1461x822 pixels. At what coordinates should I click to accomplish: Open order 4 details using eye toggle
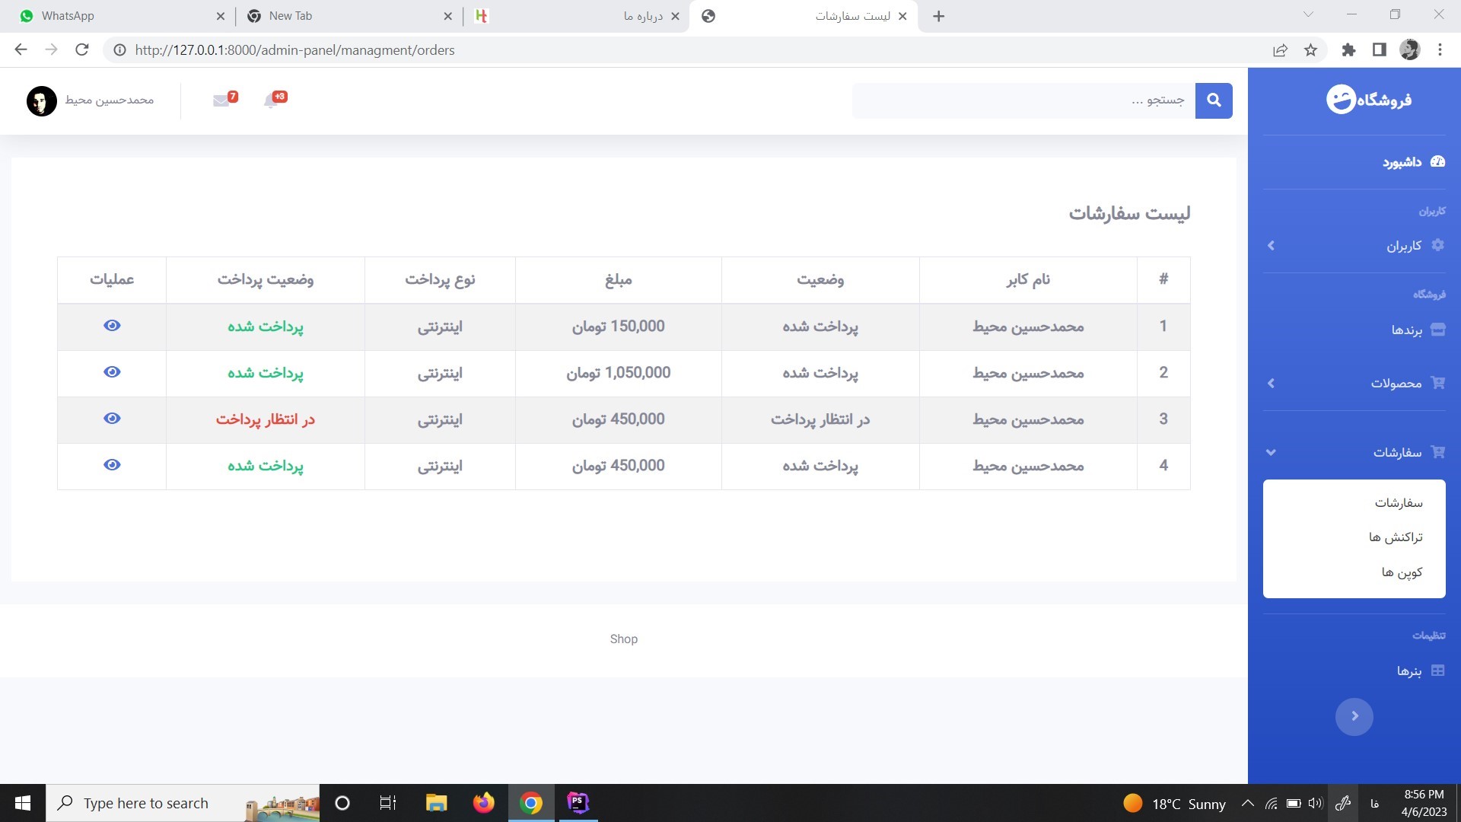point(112,464)
